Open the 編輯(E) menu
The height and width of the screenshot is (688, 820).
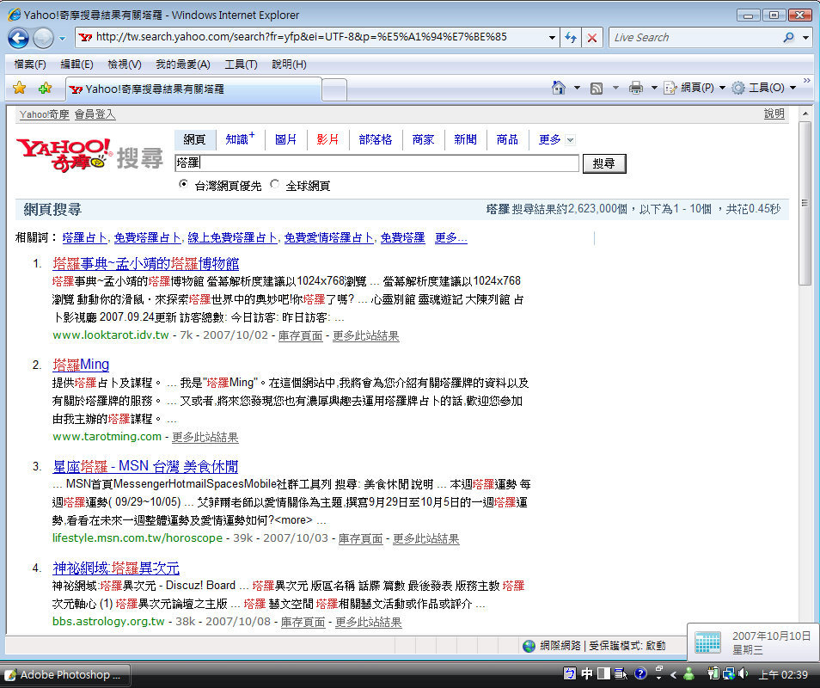pos(76,64)
